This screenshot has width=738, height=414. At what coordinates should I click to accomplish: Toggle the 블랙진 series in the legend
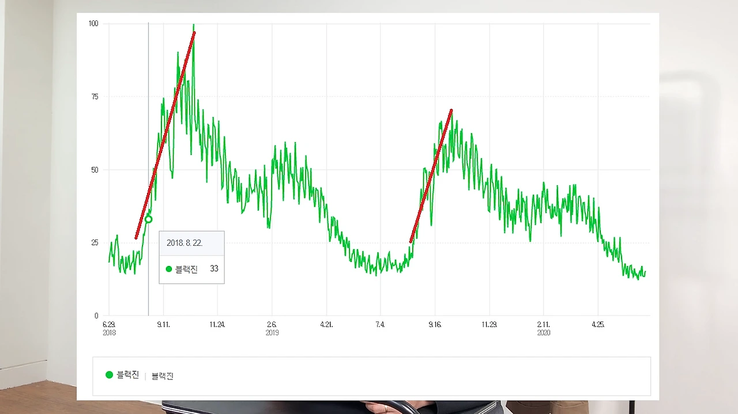pos(122,375)
